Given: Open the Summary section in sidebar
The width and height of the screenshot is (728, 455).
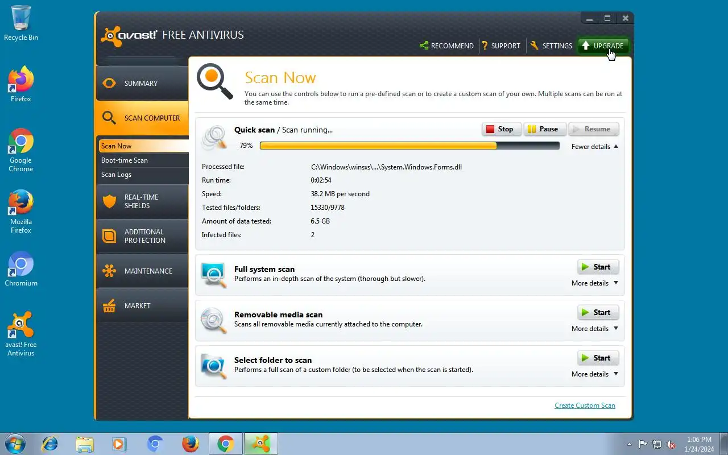Looking at the screenshot, I should (x=142, y=83).
